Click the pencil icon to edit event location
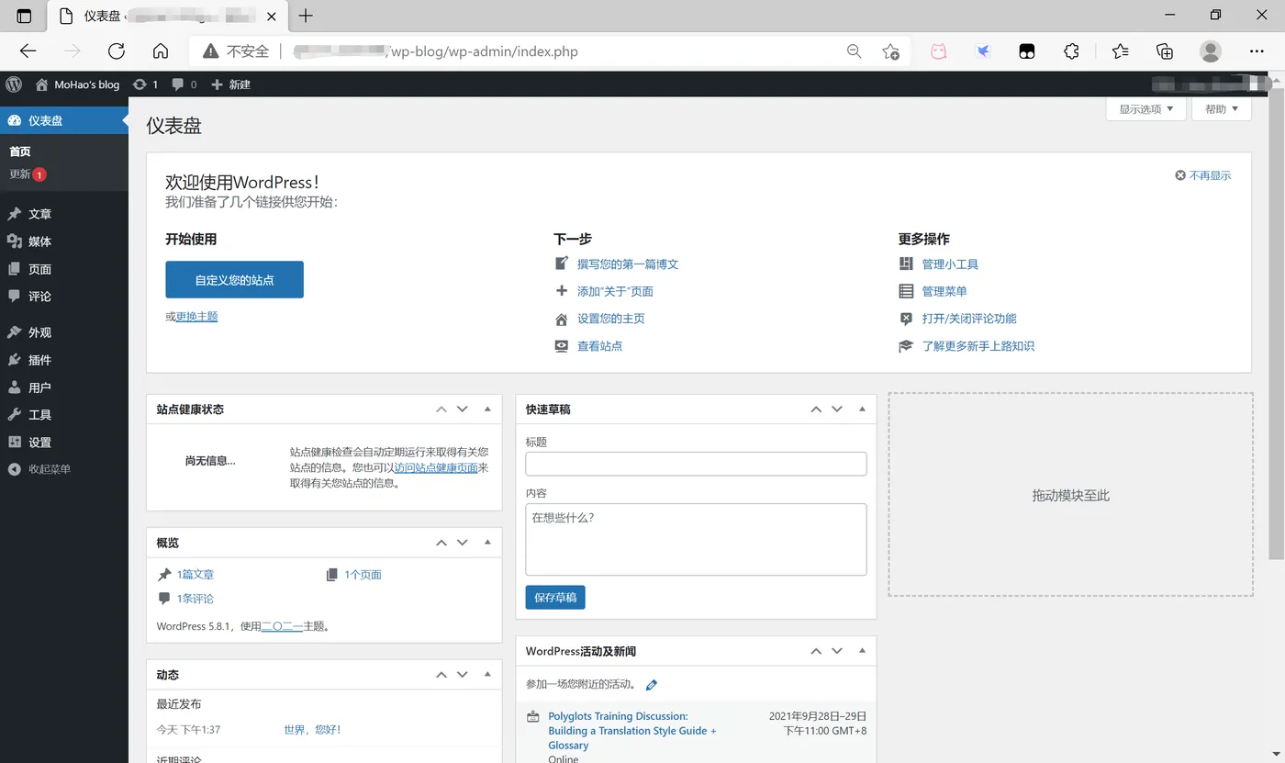The width and height of the screenshot is (1285, 763). pos(652,685)
